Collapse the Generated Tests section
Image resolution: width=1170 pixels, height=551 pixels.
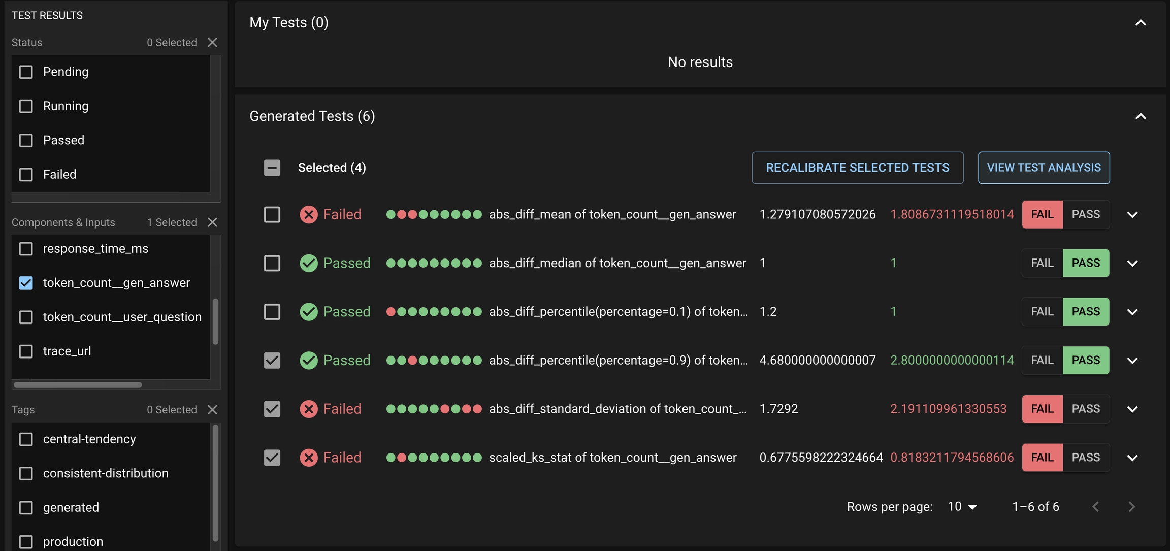click(1141, 116)
